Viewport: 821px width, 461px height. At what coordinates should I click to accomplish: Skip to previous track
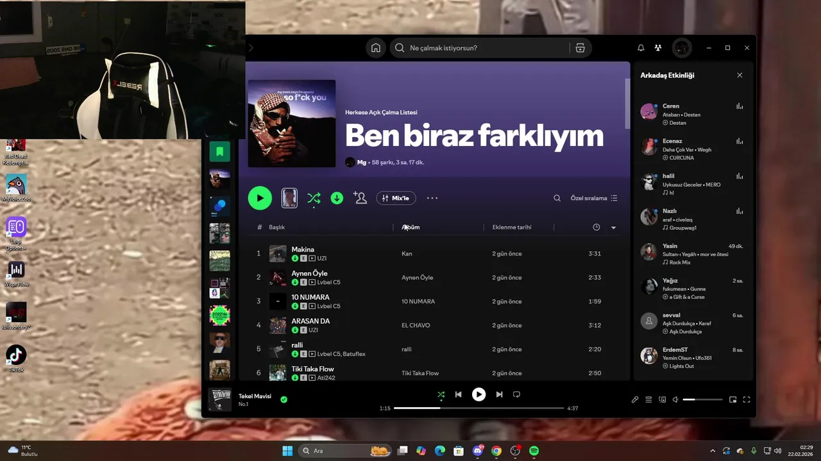[x=458, y=394]
